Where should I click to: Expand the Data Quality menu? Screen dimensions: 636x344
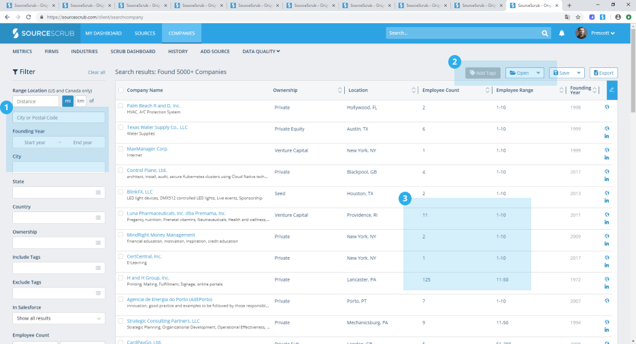(x=261, y=52)
